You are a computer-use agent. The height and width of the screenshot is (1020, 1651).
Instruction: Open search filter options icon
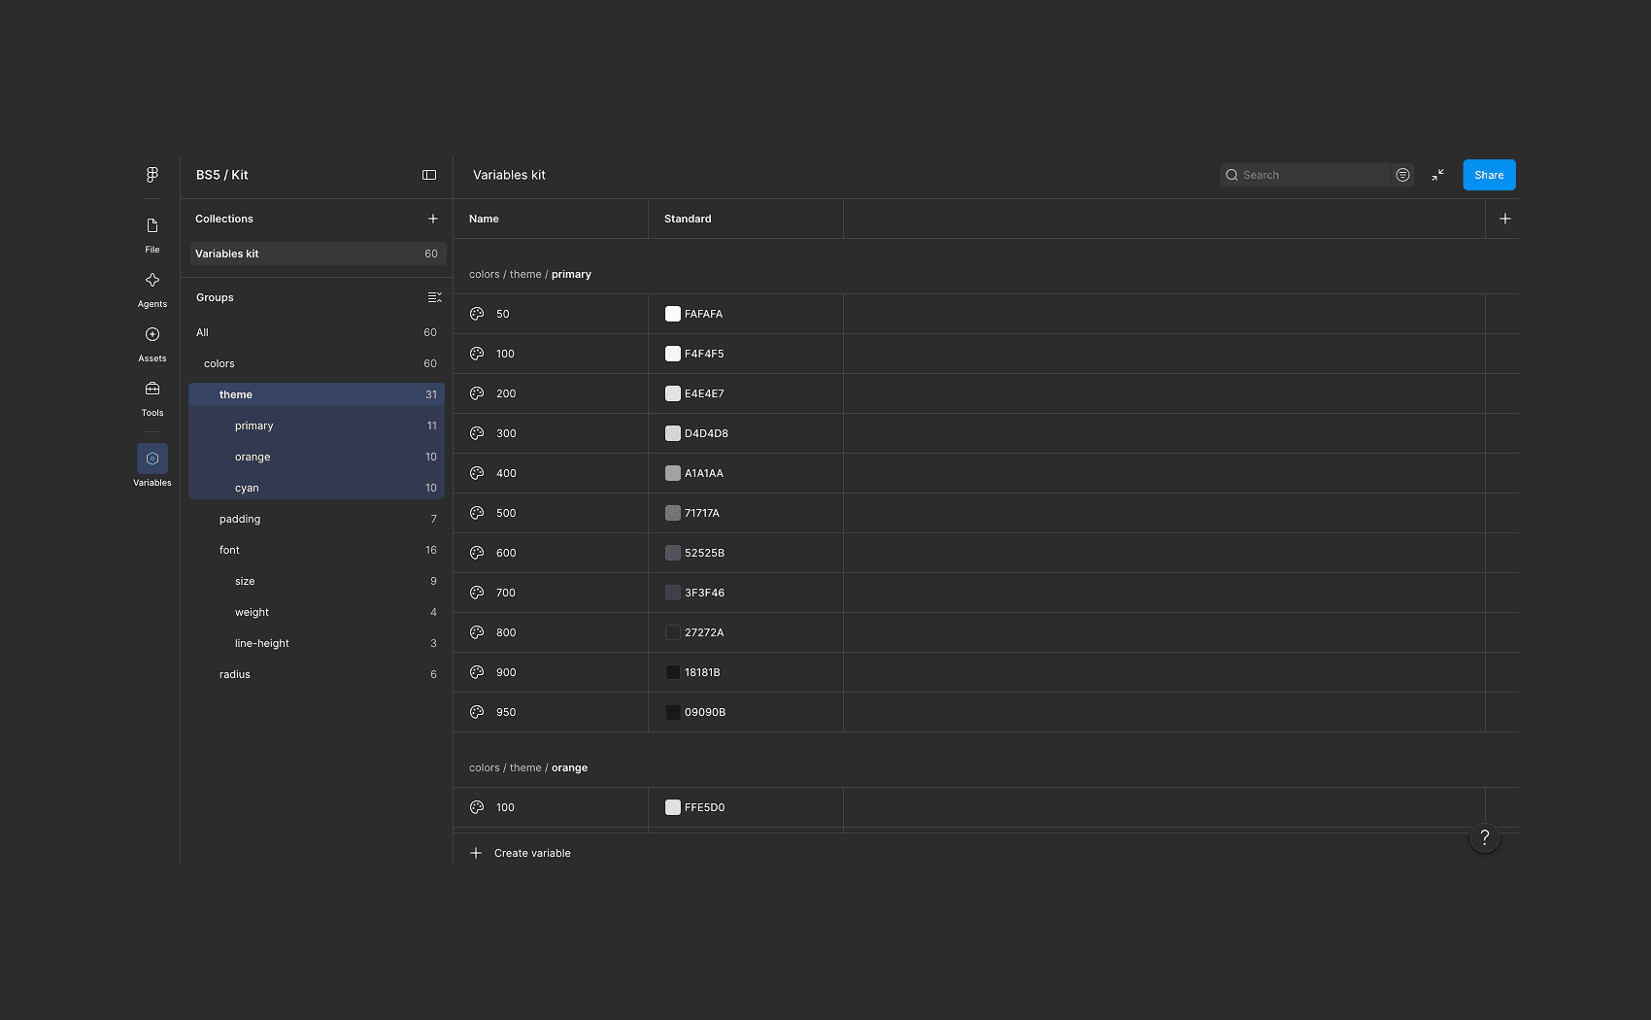click(1402, 175)
